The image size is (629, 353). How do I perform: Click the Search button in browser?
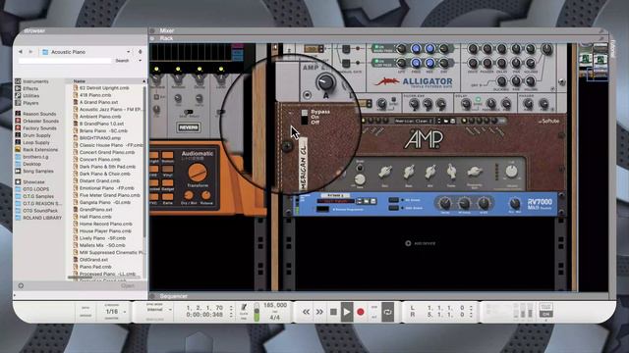(x=122, y=61)
